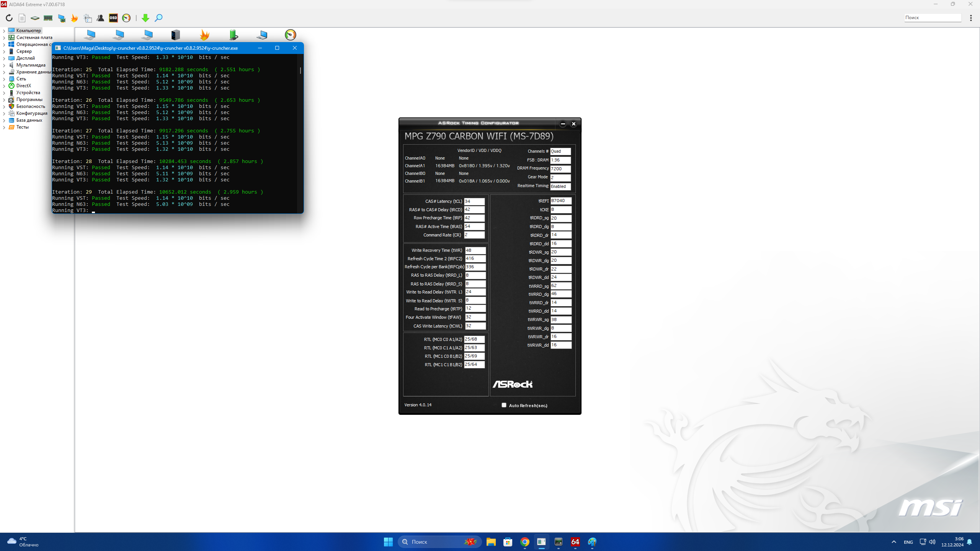This screenshot has width=980, height=551.
Task: Open the OSD panel toolbar icon
Action: coord(113,18)
